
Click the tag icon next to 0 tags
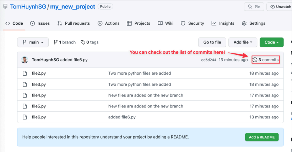pyautogui.click(x=83, y=42)
